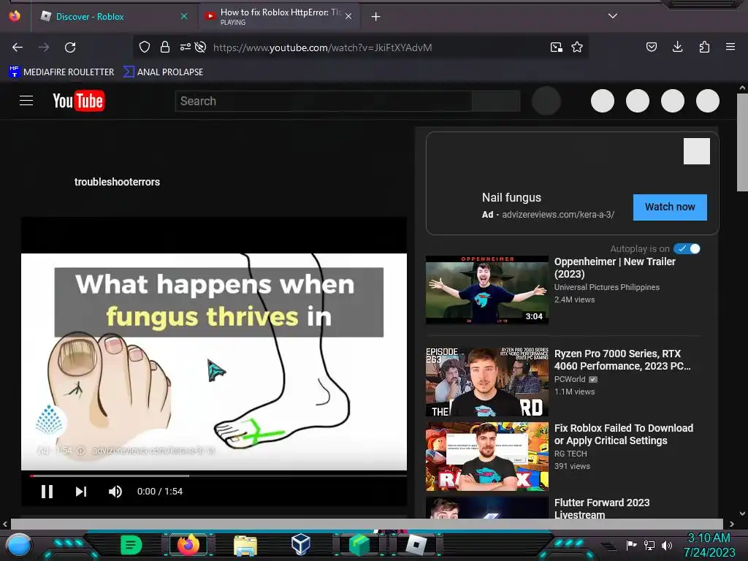Image resolution: width=748 pixels, height=561 pixels.
Task: Mute the video with the speaker icon
Action: (x=115, y=492)
